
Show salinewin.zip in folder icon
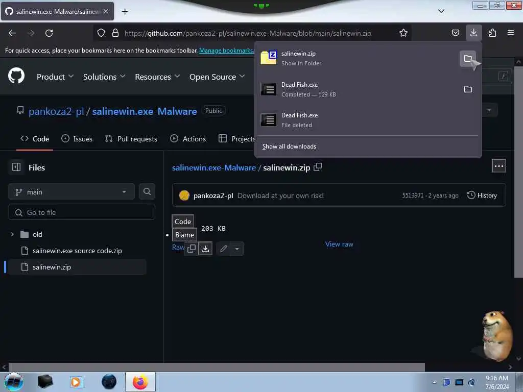click(468, 59)
